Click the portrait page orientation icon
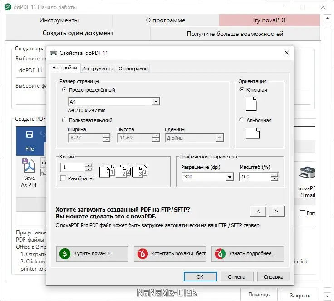The width and height of the screenshot is (334, 301). pyautogui.click(x=251, y=104)
